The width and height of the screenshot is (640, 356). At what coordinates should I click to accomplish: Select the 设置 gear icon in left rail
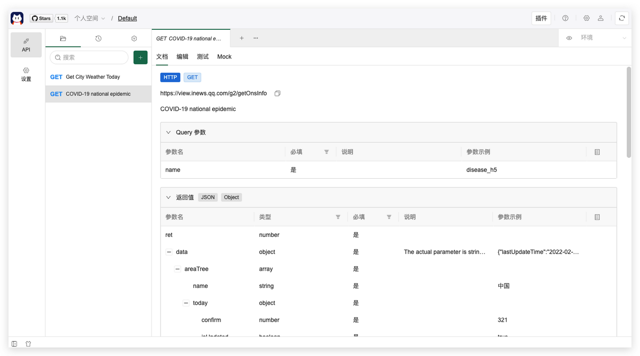[26, 73]
